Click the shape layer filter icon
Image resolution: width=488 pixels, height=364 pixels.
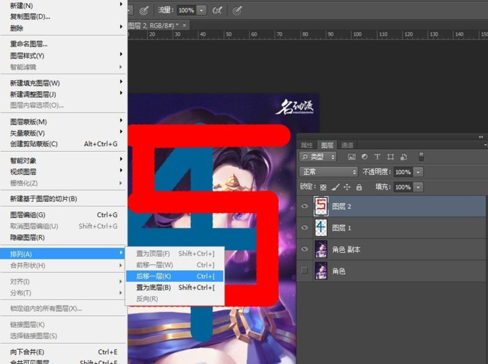[390, 157]
